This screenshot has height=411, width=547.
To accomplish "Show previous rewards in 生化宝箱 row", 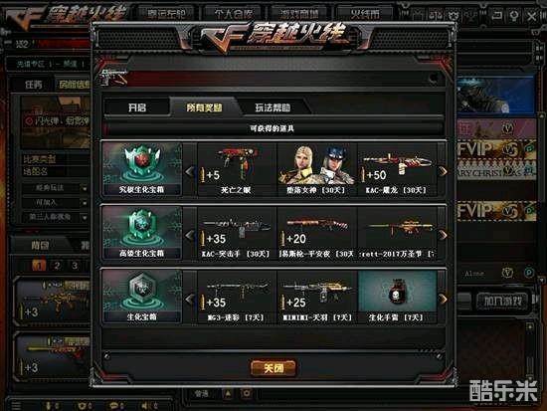I will point(190,299).
